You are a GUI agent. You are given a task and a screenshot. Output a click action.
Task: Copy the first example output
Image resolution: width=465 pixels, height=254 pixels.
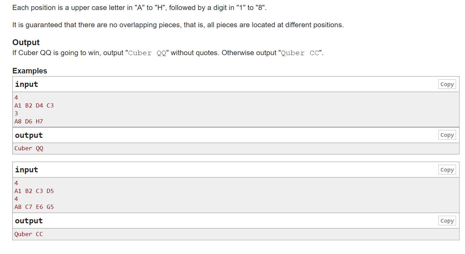(447, 135)
